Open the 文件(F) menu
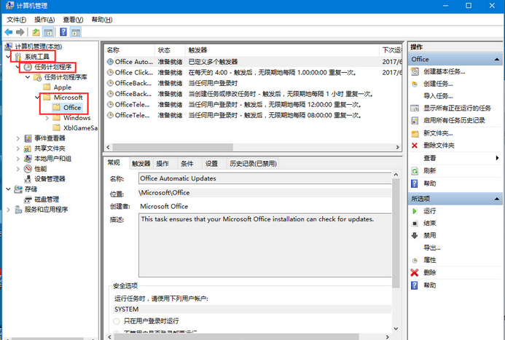 point(16,20)
